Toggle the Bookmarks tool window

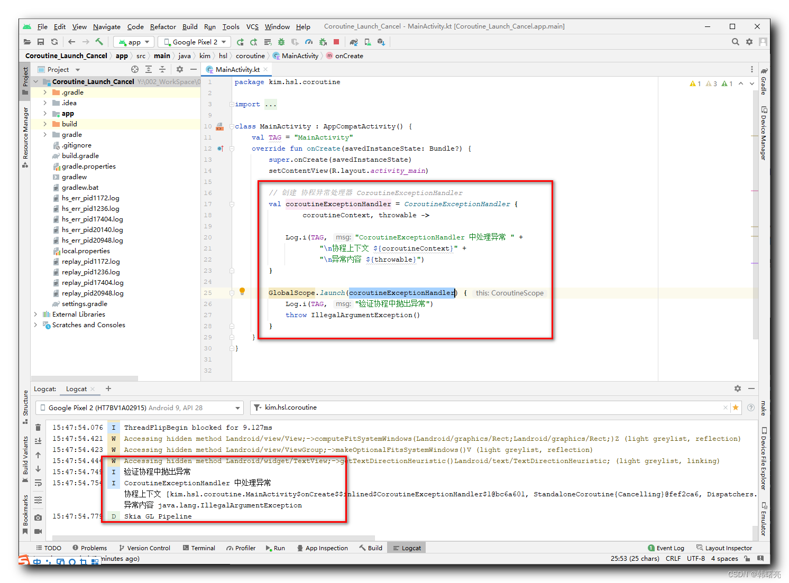point(25,510)
